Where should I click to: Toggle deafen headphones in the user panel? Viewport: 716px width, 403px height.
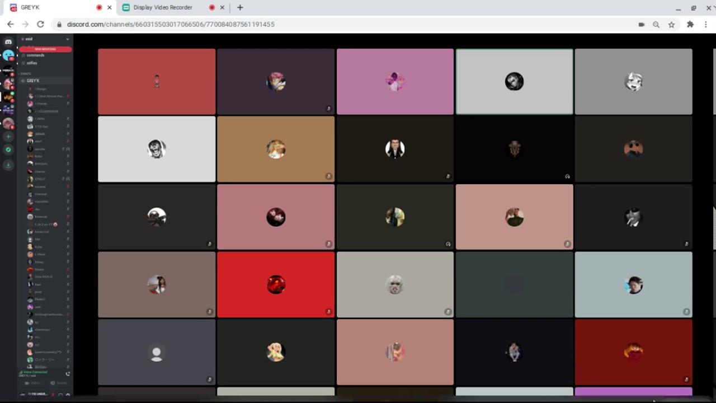(x=60, y=395)
